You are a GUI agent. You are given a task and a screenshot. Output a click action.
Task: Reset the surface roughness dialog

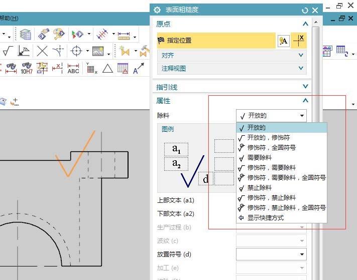pyautogui.click(x=305, y=10)
